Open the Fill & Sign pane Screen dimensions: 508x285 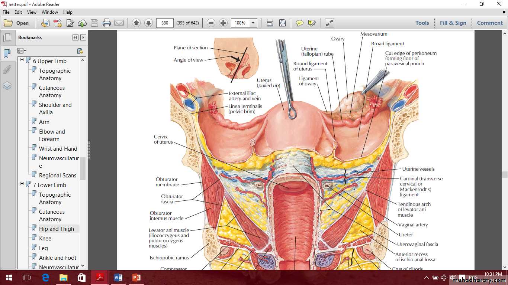pos(453,23)
